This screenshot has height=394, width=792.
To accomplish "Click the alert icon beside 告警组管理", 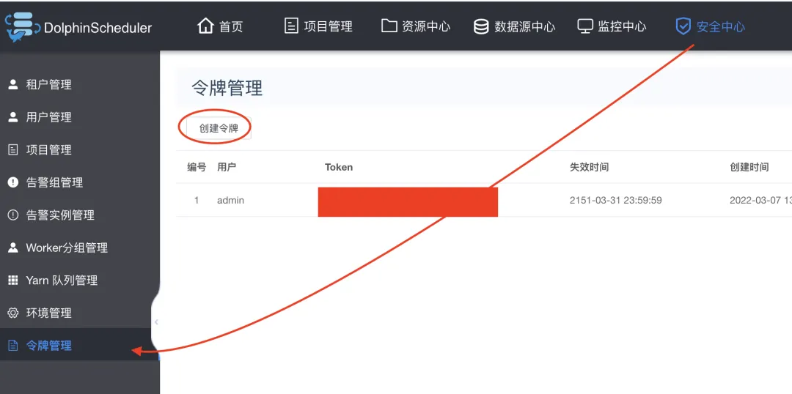I will click(x=13, y=182).
